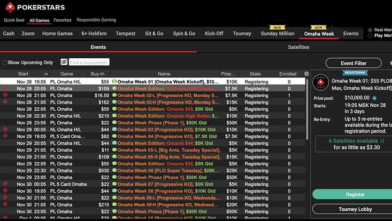
Task: Sort table by Name column header
Action: (x=164, y=74)
